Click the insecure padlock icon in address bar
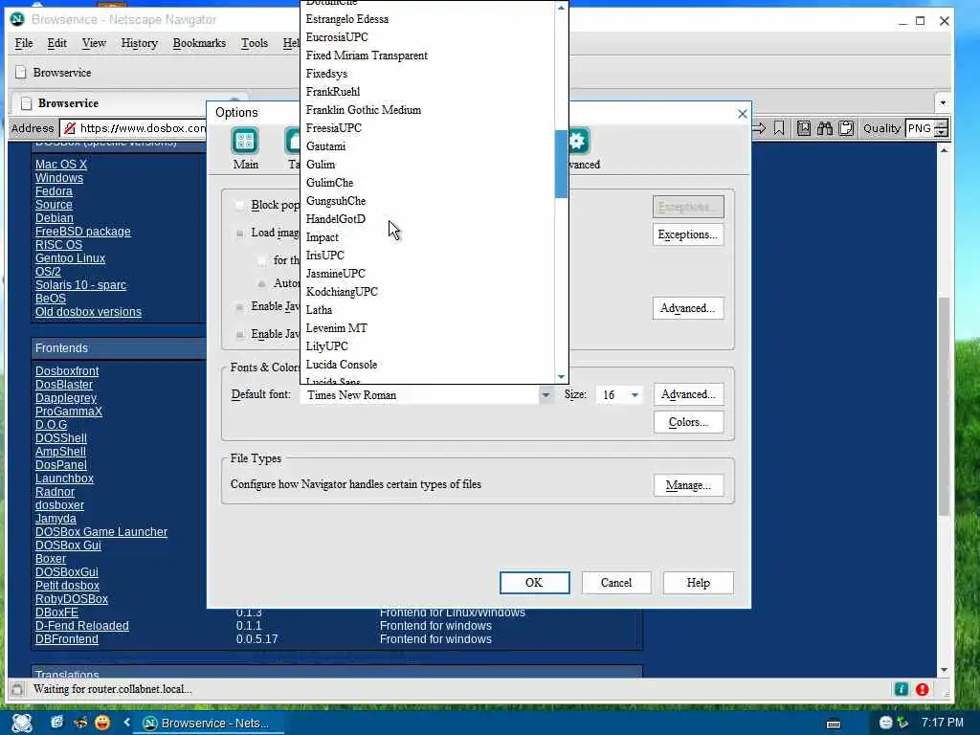Image resolution: width=980 pixels, height=735 pixels. [70, 128]
